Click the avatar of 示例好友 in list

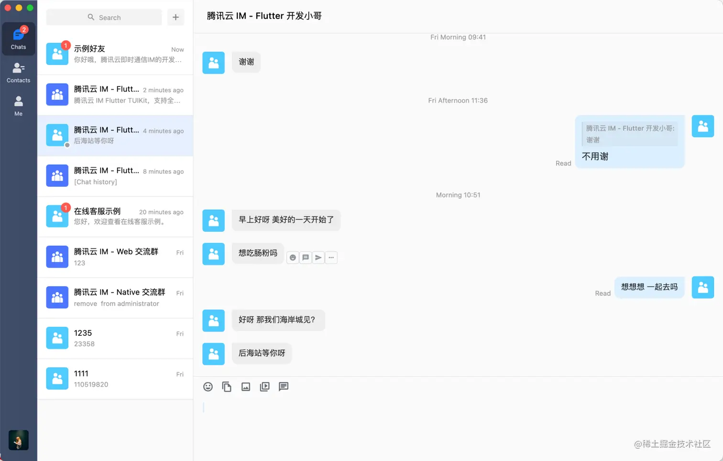click(57, 54)
